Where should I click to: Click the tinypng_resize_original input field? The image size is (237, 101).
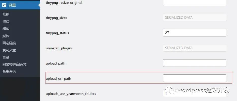pyautogui.click(x=195, y=3)
